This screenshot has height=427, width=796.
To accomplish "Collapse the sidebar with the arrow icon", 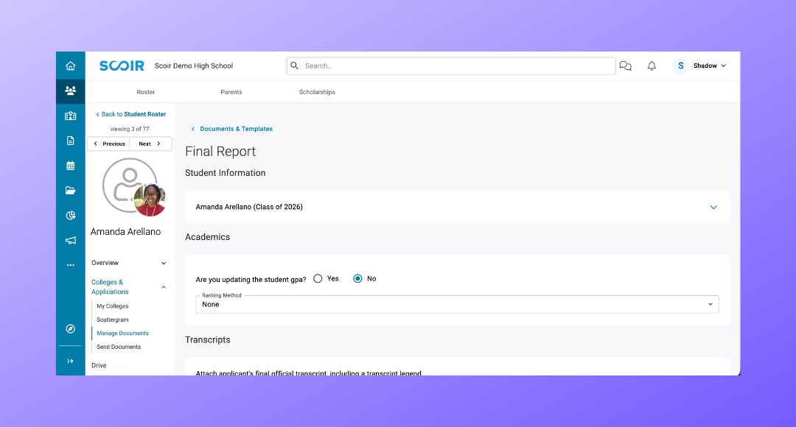I will click(70, 361).
